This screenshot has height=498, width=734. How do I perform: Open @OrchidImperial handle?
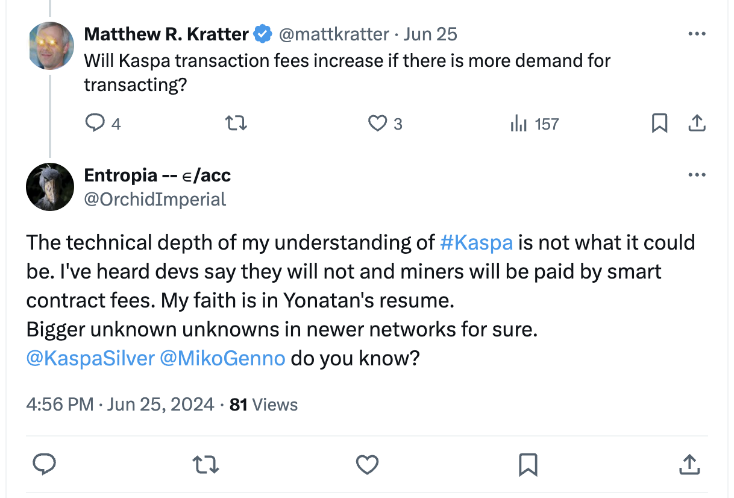[x=155, y=200]
